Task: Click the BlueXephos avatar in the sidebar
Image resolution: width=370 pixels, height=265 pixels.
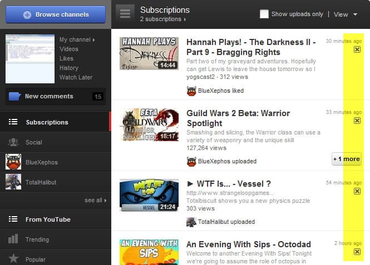Action: pyautogui.click(x=13, y=162)
